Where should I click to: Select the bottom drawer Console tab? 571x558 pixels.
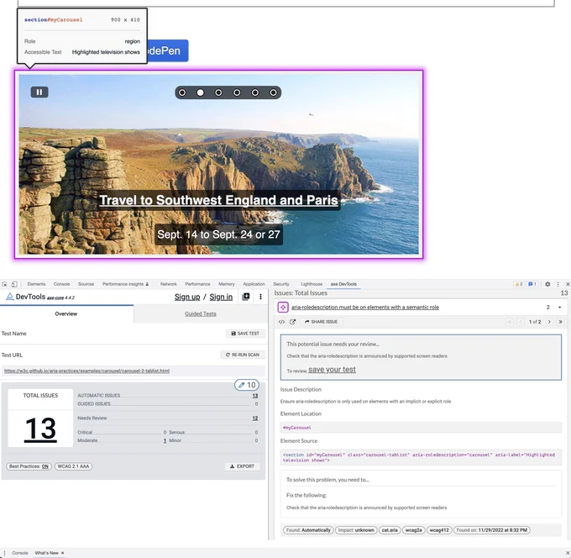click(19, 553)
